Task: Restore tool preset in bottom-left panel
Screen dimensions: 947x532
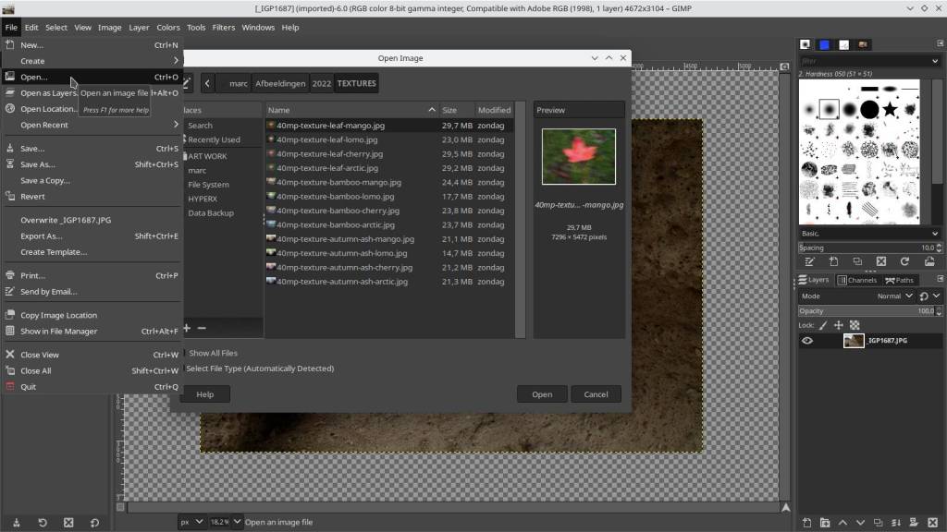Action: [x=43, y=523]
